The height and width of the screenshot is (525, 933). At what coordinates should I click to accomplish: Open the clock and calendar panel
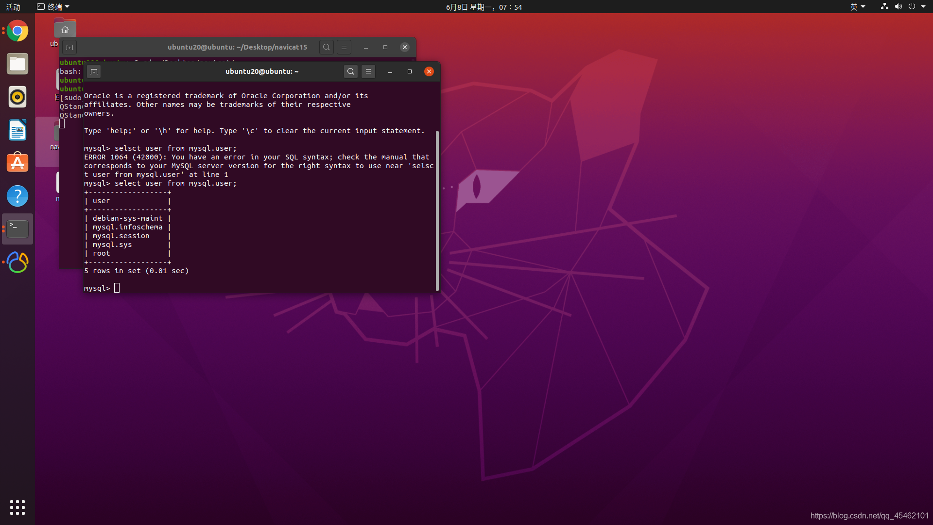[484, 7]
